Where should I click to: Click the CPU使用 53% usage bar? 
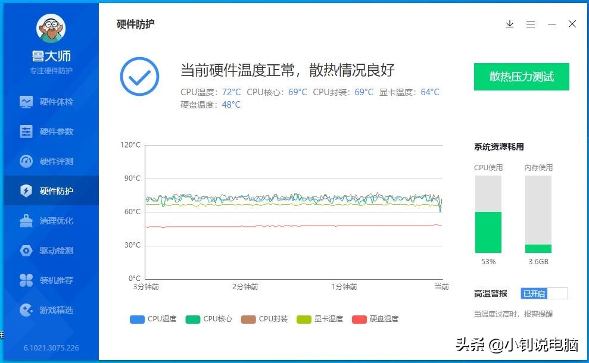488,214
